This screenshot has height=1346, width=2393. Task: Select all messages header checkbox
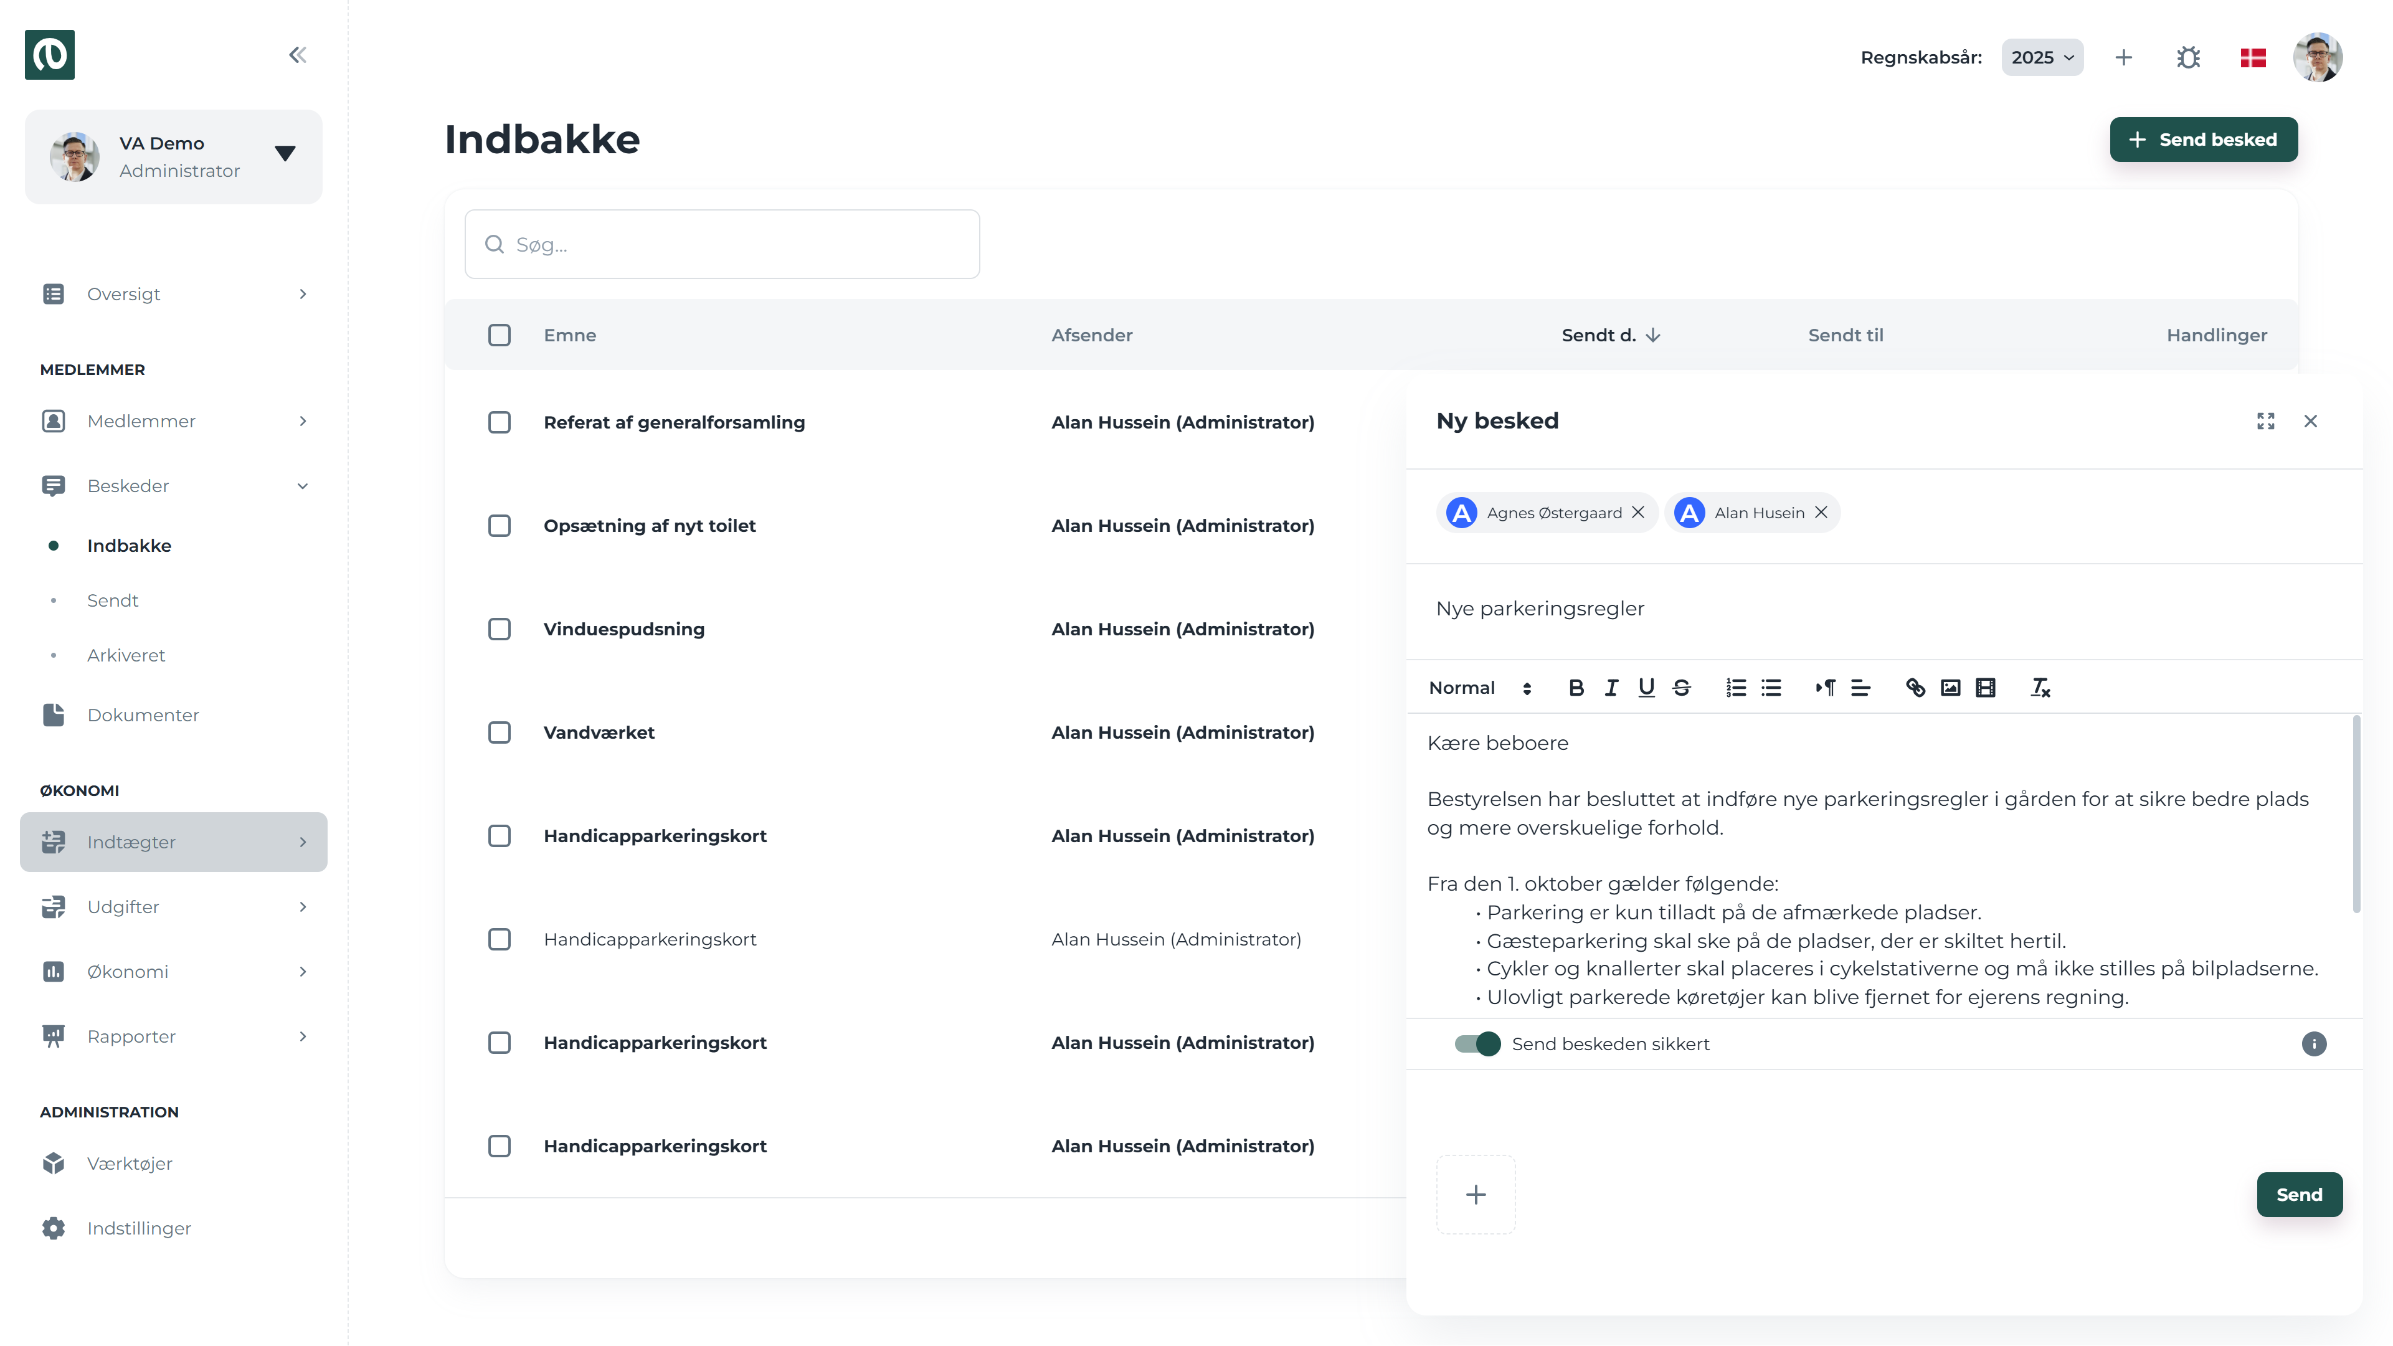tap(499, 334)
